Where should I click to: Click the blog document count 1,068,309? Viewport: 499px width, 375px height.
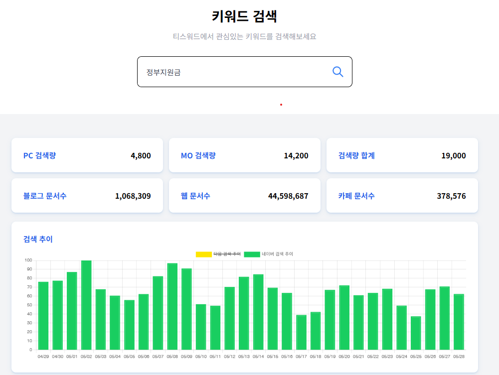[133, 196]
